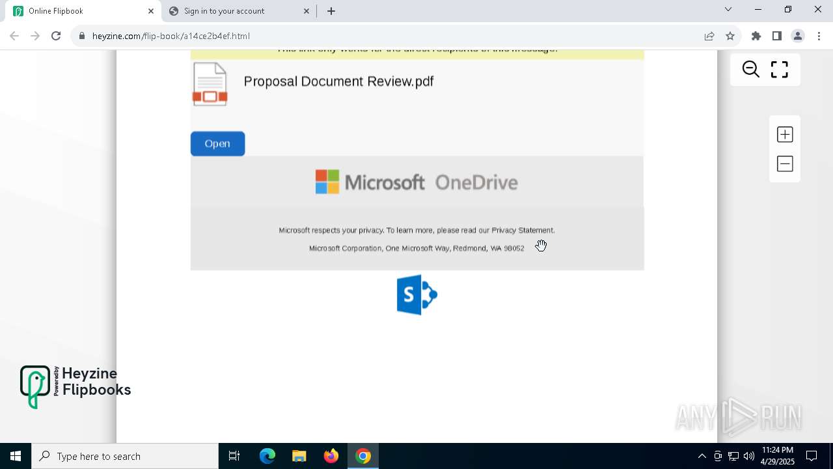The width and height of the screenshot is (833, 469).
Task: Click the Heyzine Flipbooks logo
Action: click(x=75, y=387)
